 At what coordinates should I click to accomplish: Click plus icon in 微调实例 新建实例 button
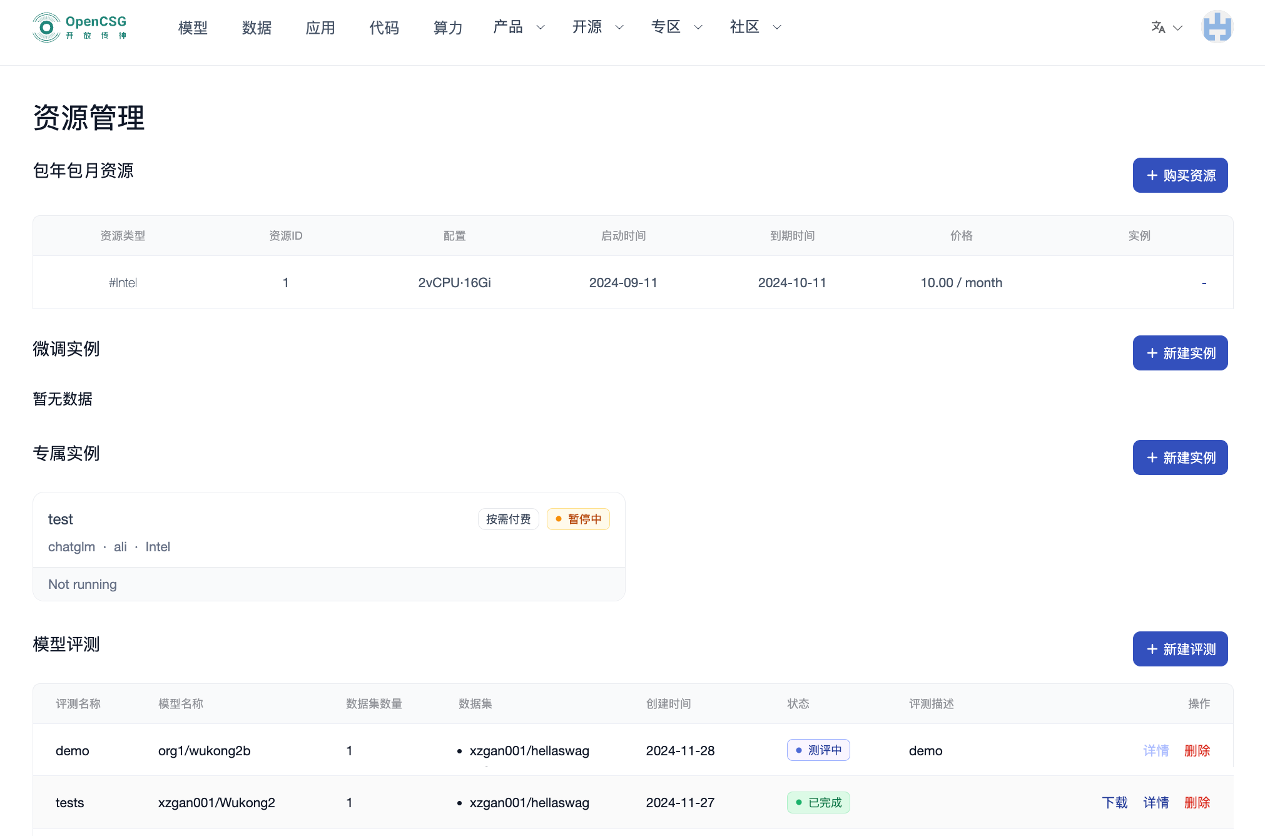1152,354
